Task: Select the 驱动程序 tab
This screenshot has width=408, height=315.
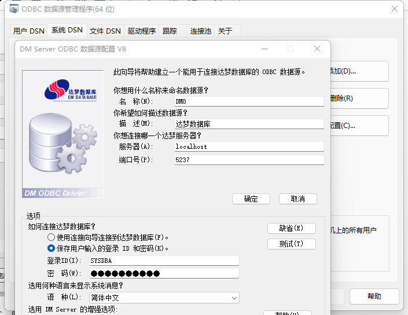Action: point(142,31)
